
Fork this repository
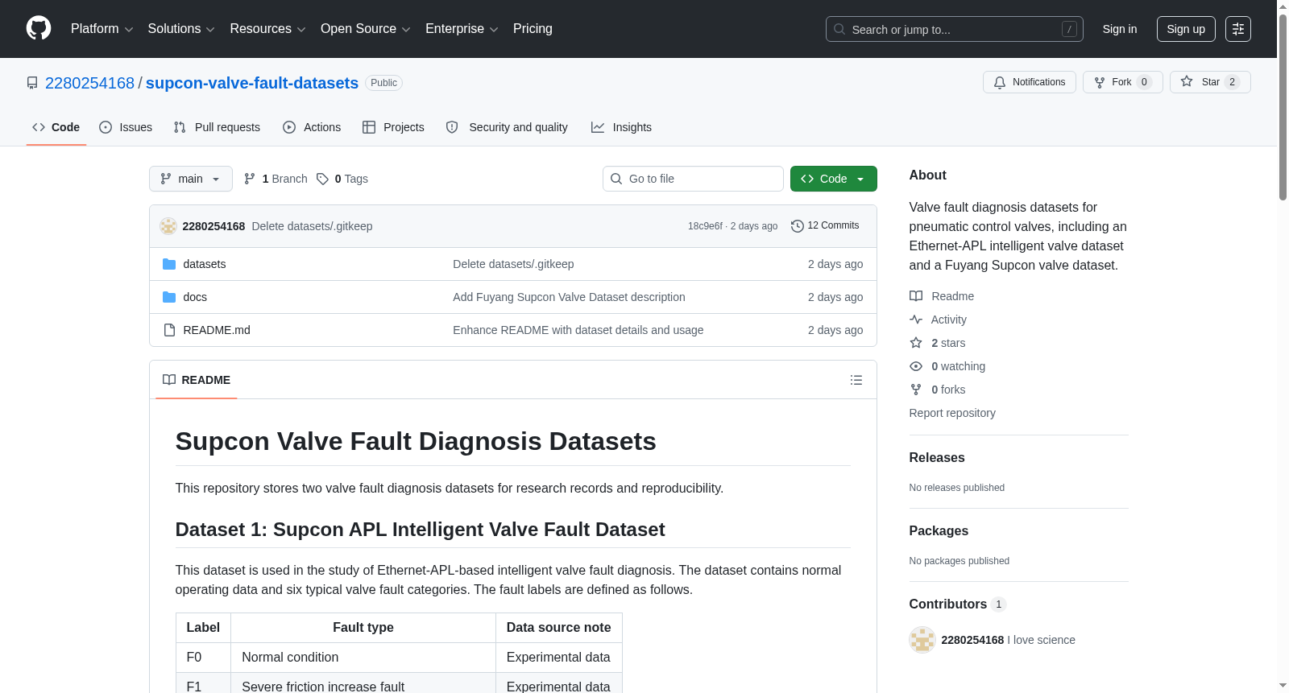pyautogui.click(x=1122, y=82)
